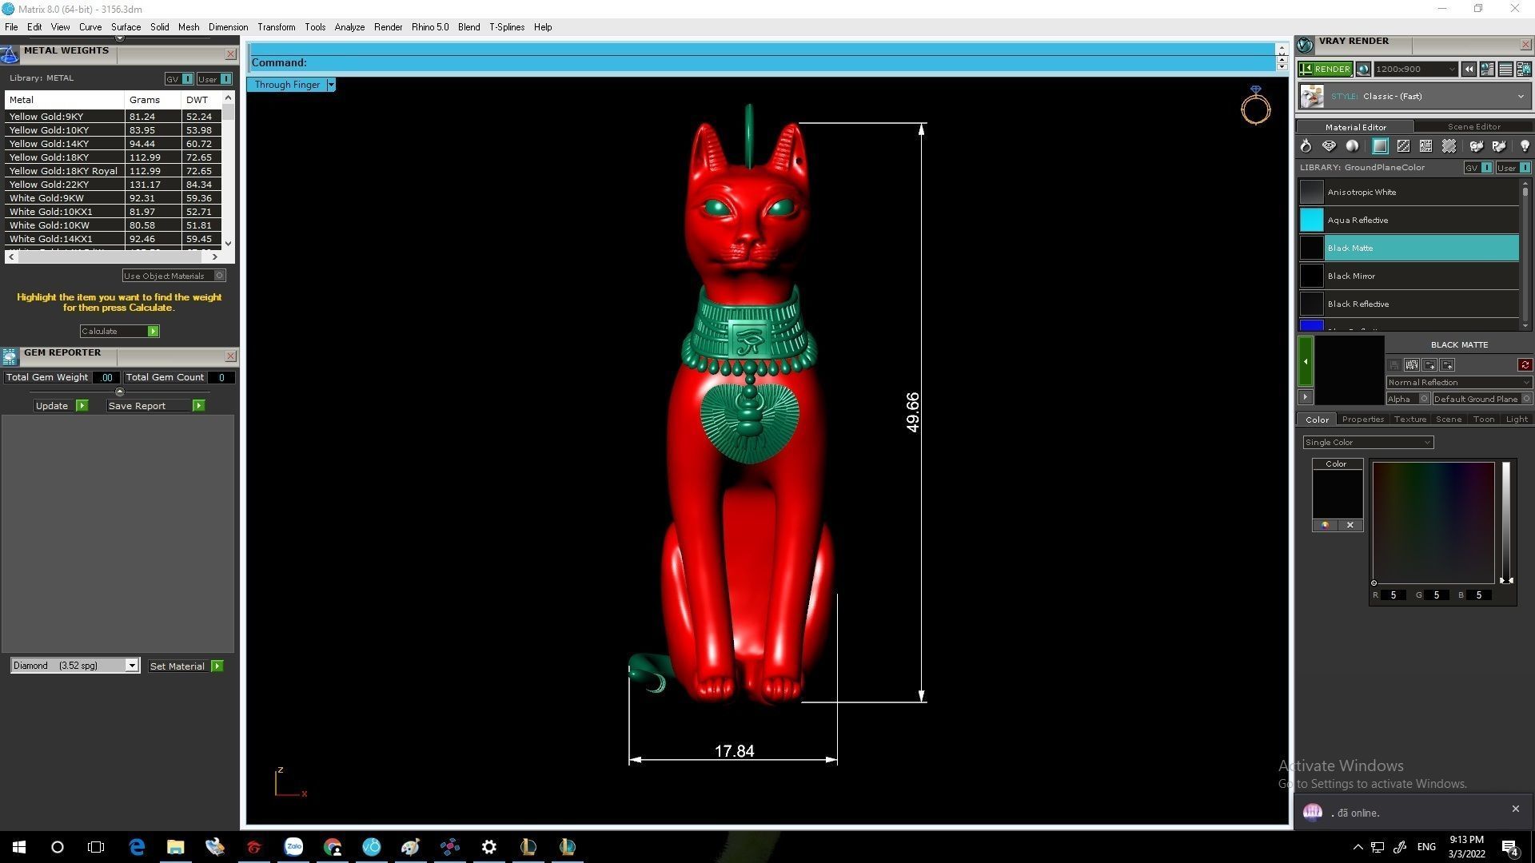The width and height of the screenshot is (1535, 863).
Task: Open the engraved pattern material category icon
Action: [1425, 146]
